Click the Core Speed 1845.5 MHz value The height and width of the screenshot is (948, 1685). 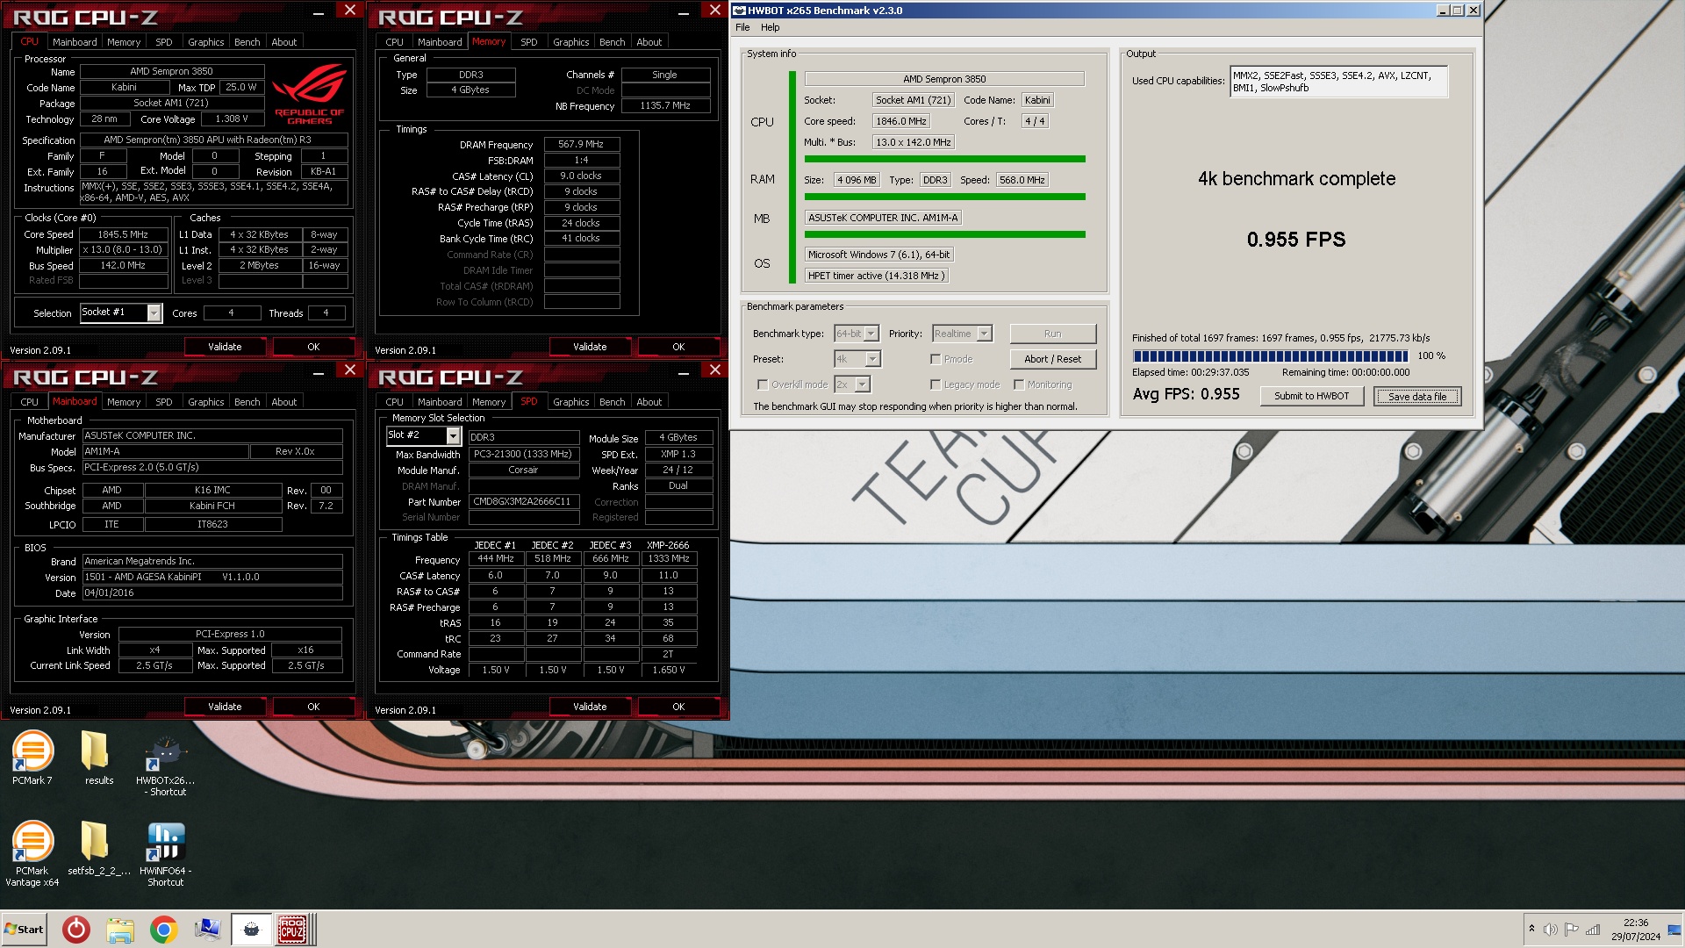(x=123, y=234)
